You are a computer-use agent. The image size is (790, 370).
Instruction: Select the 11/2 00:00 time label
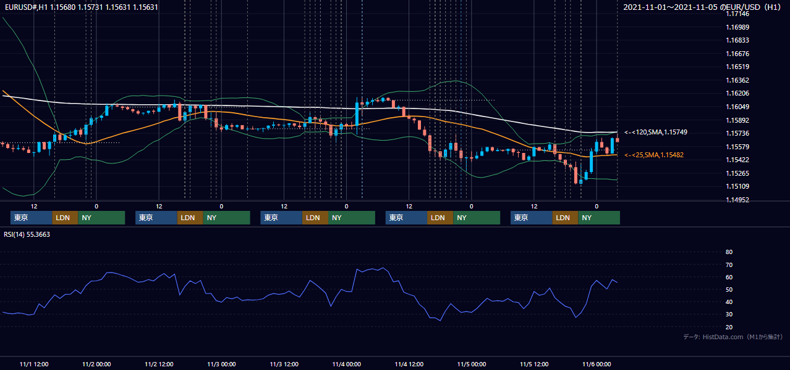tap(96, 364)
